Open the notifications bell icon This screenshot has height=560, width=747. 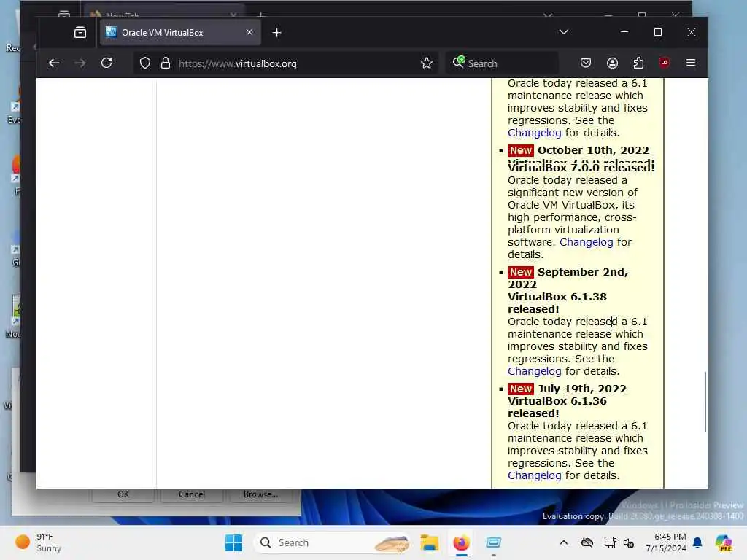(x=697, y=542)
